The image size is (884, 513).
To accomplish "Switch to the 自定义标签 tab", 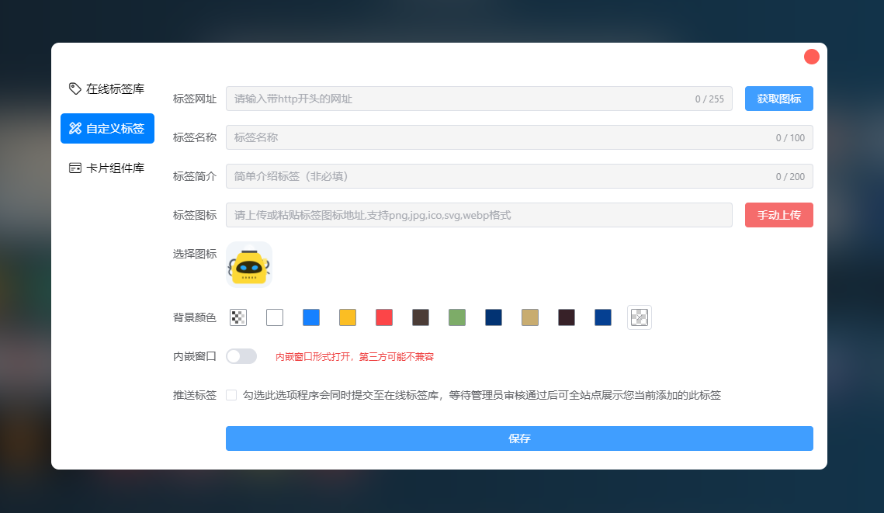I will tap(107, 129).
